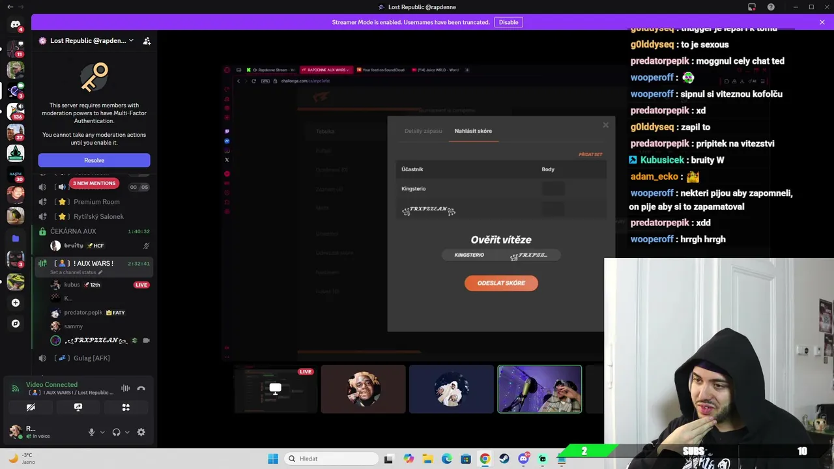The height and width of the screenshot is (469, 834).
Task: Open ČEKÁRNA AUX locked voice channel
Action: point(93,231)
